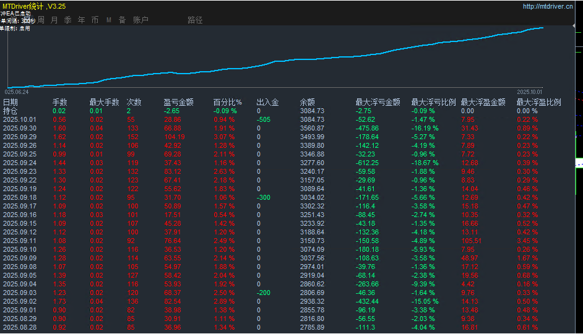Click the -15.05 % floating loss ratio
Image resolution: width=583 pixels, height=334 pixels.
point(425,301)
